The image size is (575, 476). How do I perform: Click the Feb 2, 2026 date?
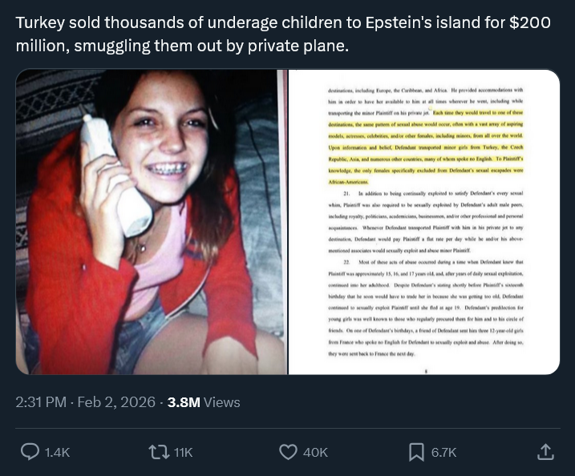pyautogui.click(x=117, y=402)
